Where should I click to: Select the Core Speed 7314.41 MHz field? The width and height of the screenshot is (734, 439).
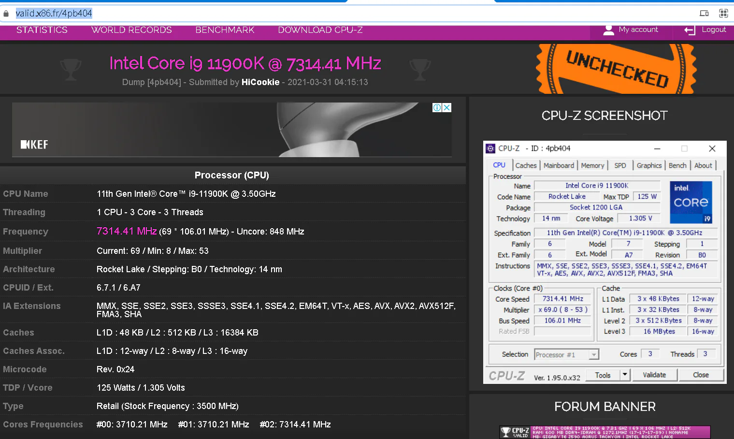(562, 299)
